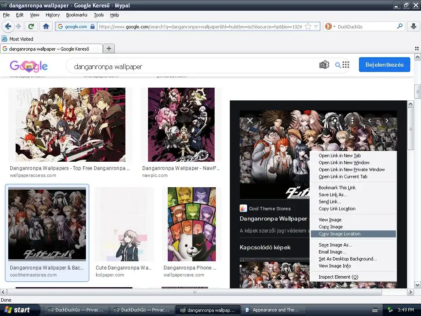This screenshot has width=421, height=316.
Task: Click the preview panel scrollbar up arrow
Action: [411, 104]
